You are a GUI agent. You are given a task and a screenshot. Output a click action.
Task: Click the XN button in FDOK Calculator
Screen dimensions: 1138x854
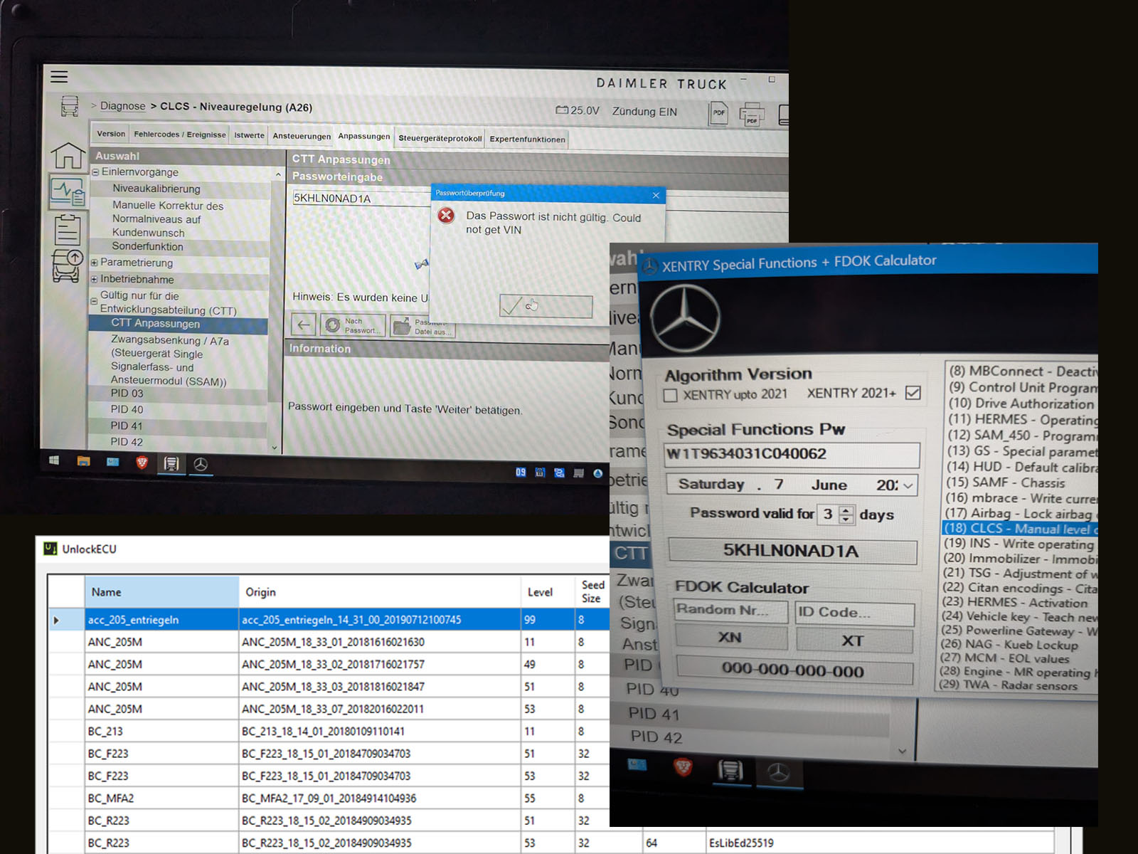pos(730,638)
